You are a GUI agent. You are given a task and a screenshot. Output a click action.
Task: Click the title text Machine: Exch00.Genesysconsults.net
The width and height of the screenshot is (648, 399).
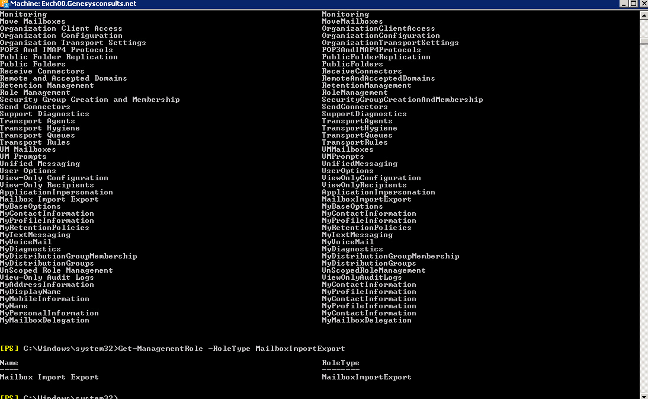73,4
